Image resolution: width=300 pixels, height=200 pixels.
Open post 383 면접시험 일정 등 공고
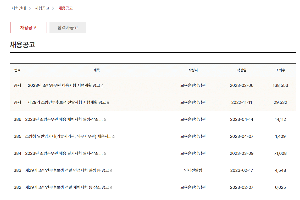pos(67,170)
